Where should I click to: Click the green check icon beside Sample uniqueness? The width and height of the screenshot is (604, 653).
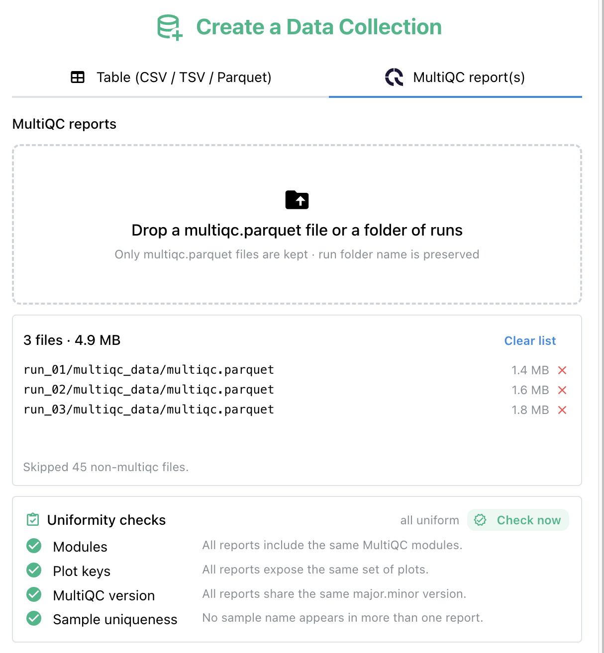pyautogui.click(x=34, y=618)
